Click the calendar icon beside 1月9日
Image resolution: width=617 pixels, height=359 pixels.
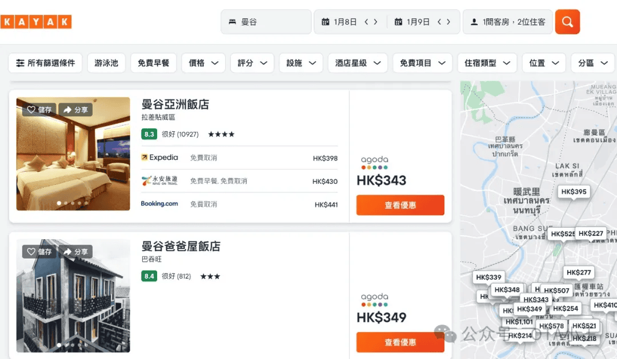(398, 22)
